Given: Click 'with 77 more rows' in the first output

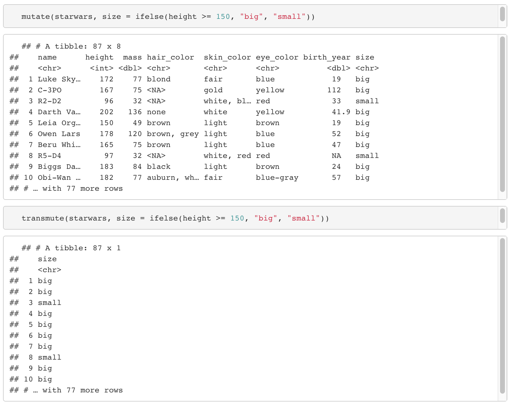Looking at the screenshot, I should click(83, 188).
